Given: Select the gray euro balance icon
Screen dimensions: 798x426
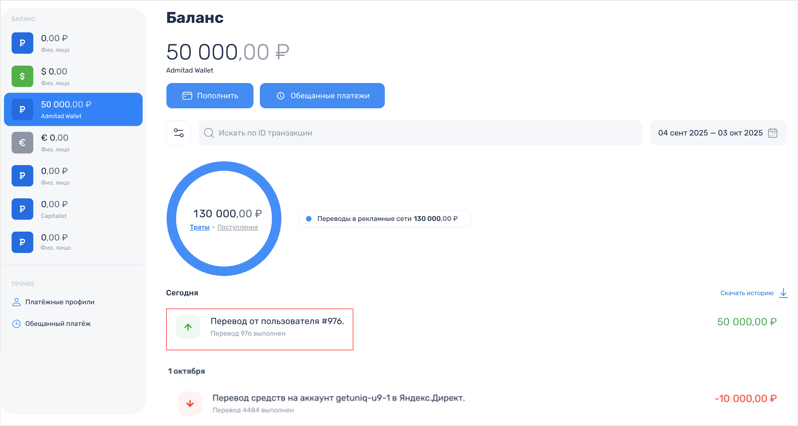Looking at the screenshot, I should (x=22, y=143).
